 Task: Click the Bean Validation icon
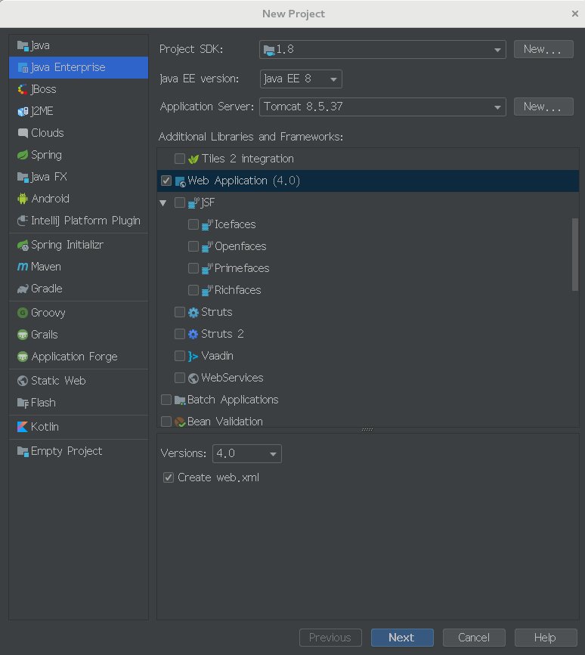[x=180, y=422]
